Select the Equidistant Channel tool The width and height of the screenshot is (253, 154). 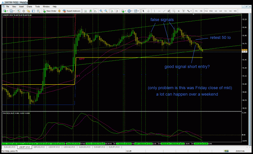(169, 11)
